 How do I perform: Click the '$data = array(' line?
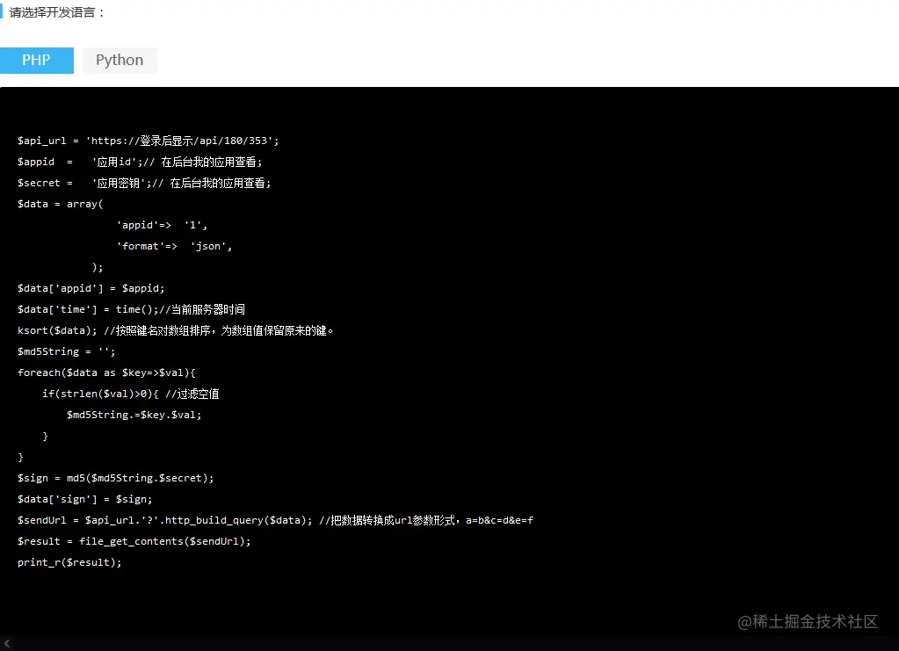click(61, 204)
